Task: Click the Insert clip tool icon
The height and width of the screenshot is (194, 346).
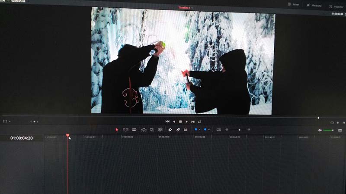Action: click(x=144, y=130)
